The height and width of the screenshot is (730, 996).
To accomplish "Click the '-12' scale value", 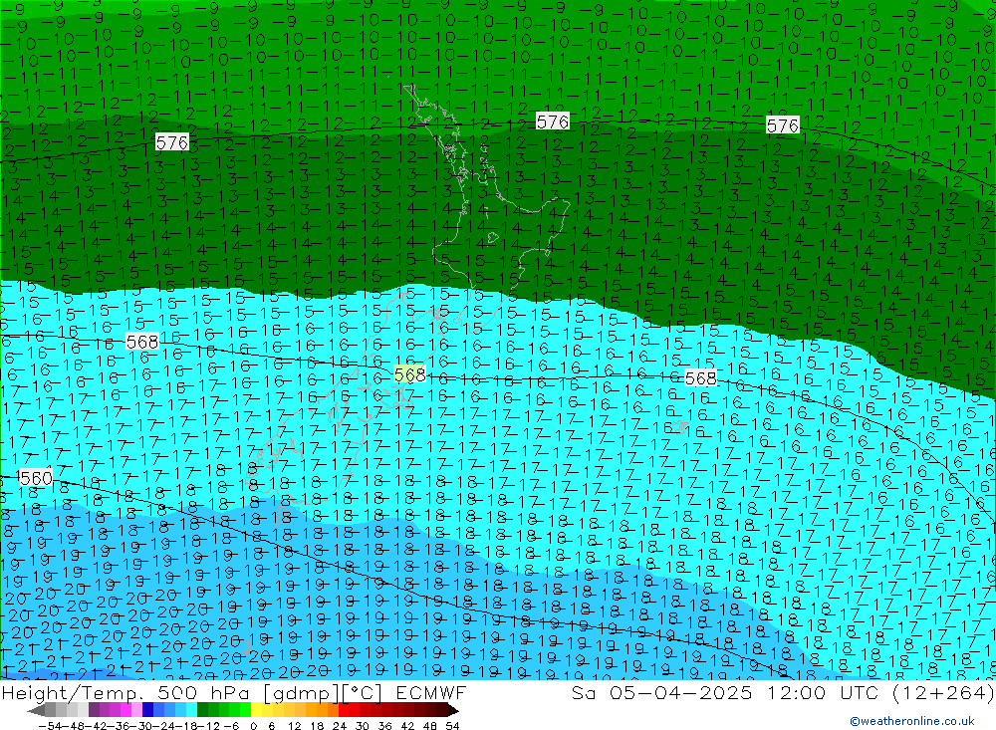I will click(x=208, y=726).
